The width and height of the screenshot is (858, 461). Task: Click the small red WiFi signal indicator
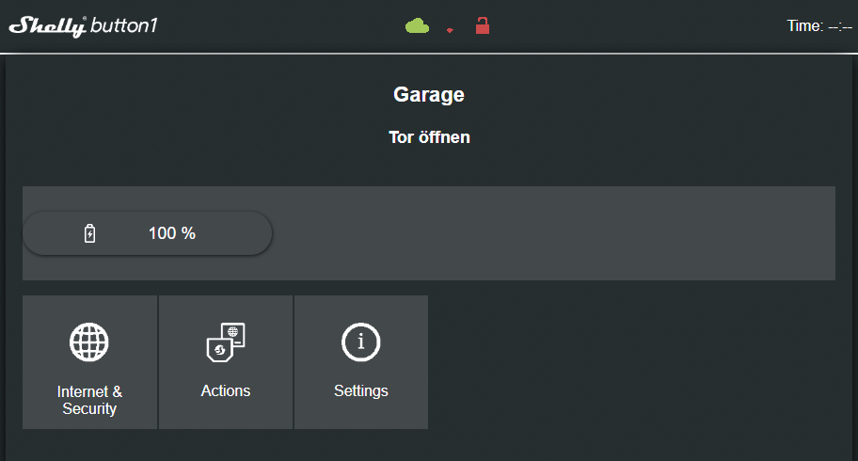click(x=450, y=30)
